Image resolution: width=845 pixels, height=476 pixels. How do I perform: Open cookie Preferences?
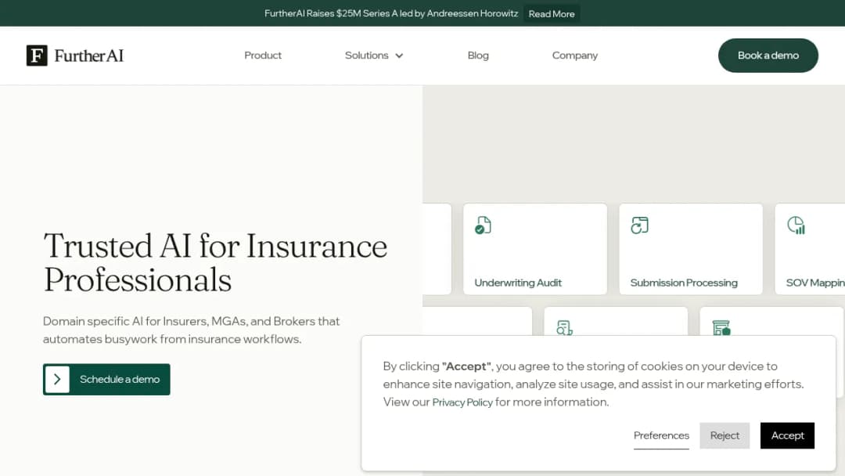tap(661, 435)
